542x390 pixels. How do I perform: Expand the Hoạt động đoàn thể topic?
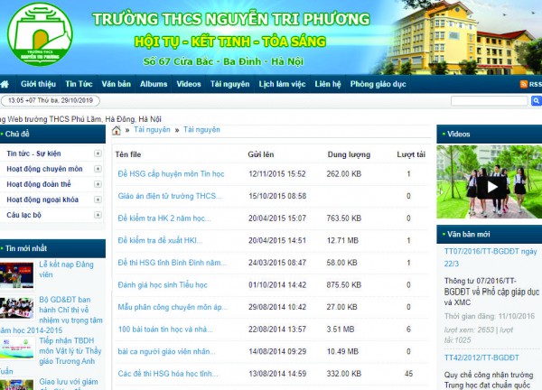(98, 184)
